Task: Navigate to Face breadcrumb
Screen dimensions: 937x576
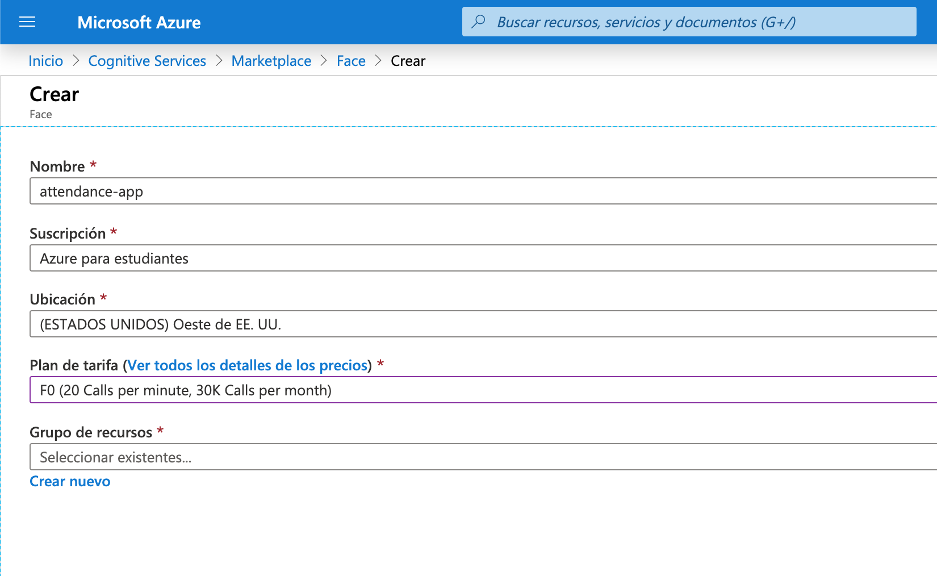Action: tap(351, 61)
